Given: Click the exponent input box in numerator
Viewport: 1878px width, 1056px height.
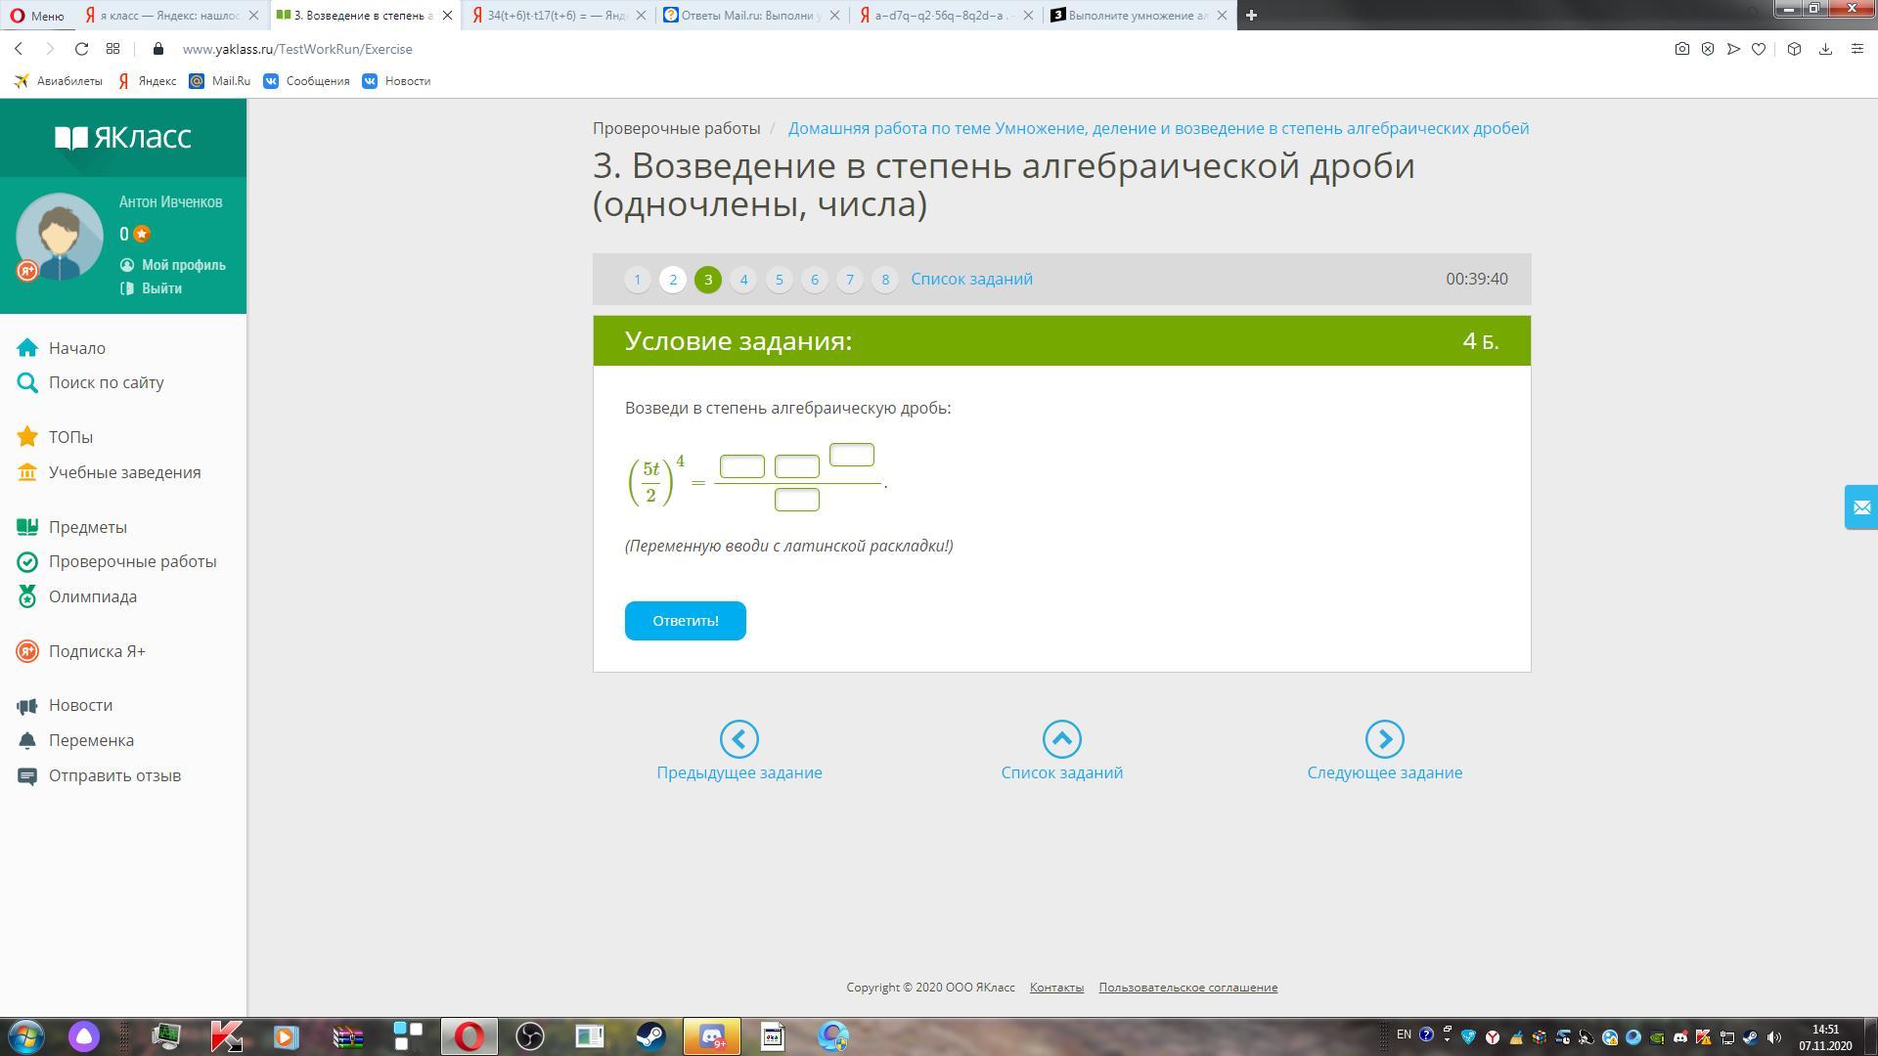Looking at the screenshot, I should coord(851,455).
